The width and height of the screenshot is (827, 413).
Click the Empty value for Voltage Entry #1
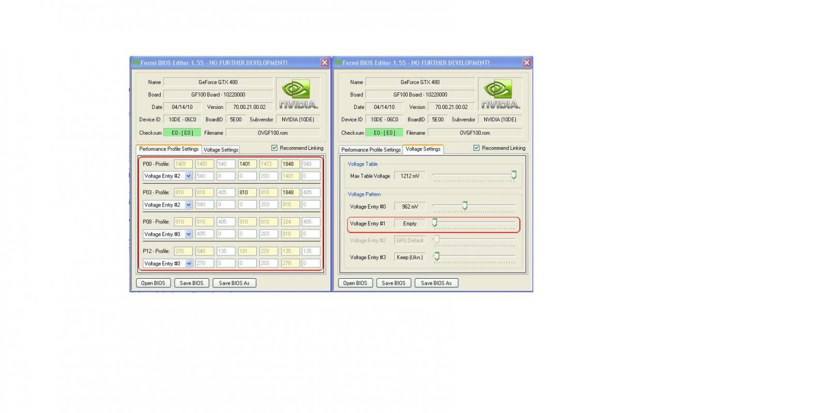(410, 224)
